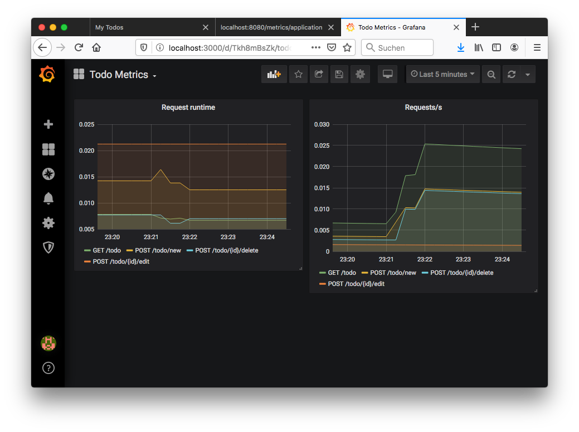The height and width of the screenshot is (432, 579).
Task: Save the dashboard with disk icon
Action: [339, 74]
